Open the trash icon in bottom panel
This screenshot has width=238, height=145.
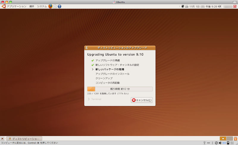point(236,138)
